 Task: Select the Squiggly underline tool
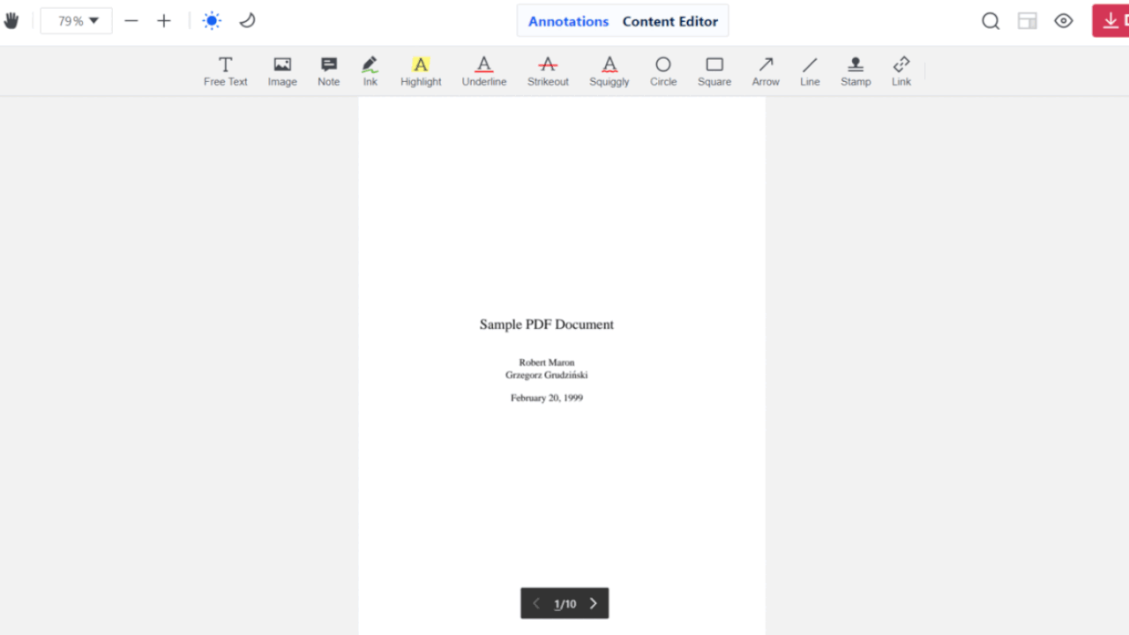tap(609, 71)
